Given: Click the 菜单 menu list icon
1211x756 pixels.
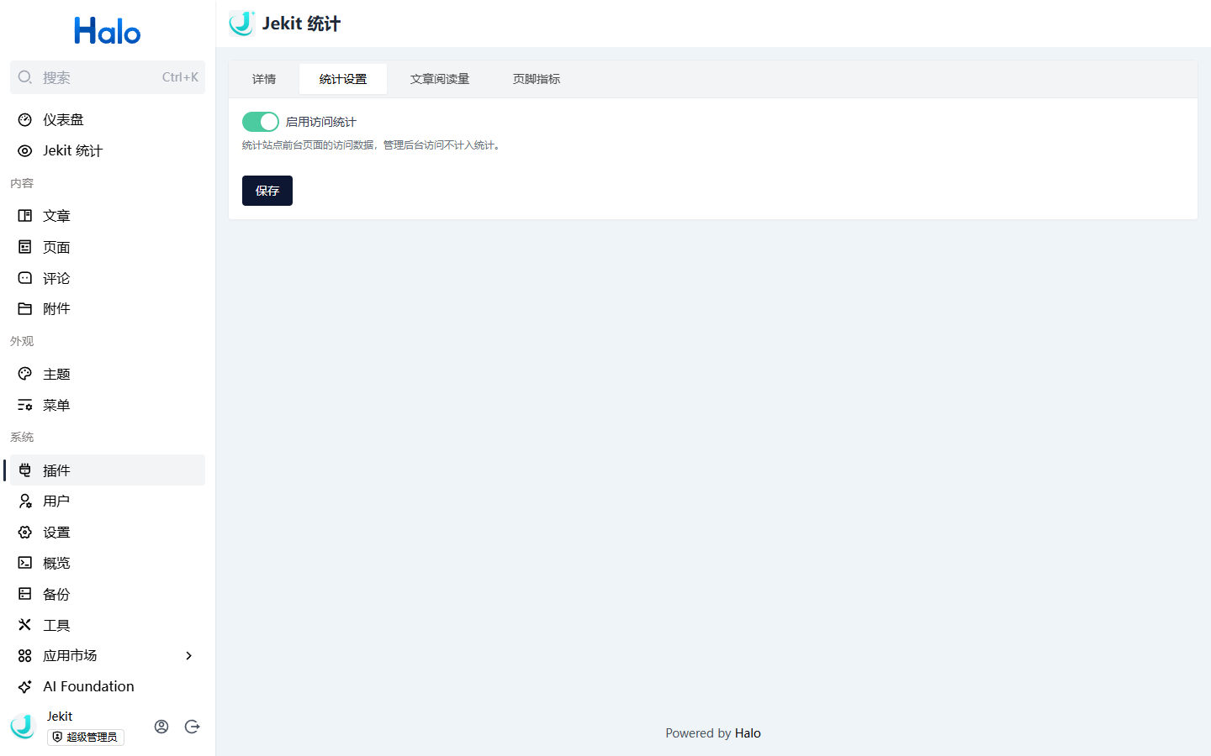Looking at the screenshot, I should point(25,405).
